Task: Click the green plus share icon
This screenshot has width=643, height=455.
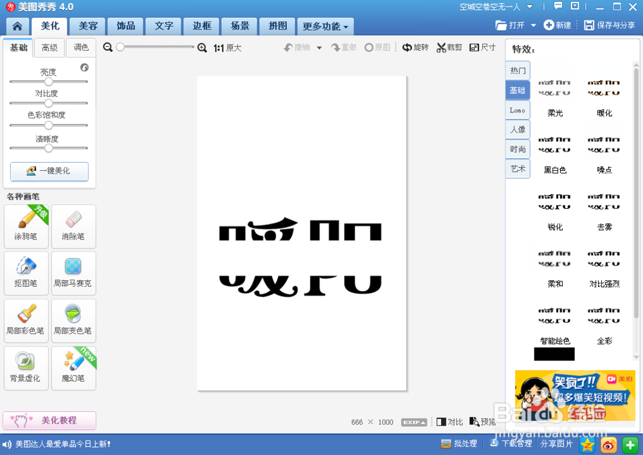Action: pyautogui.click(x=630, y=445)
